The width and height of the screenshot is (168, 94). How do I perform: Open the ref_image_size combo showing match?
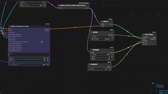[29, 65]
